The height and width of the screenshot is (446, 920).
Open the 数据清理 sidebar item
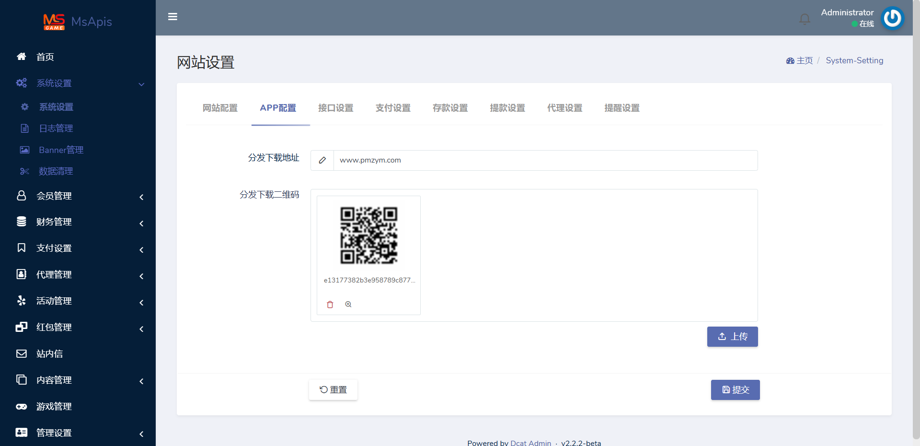(56, 171)
